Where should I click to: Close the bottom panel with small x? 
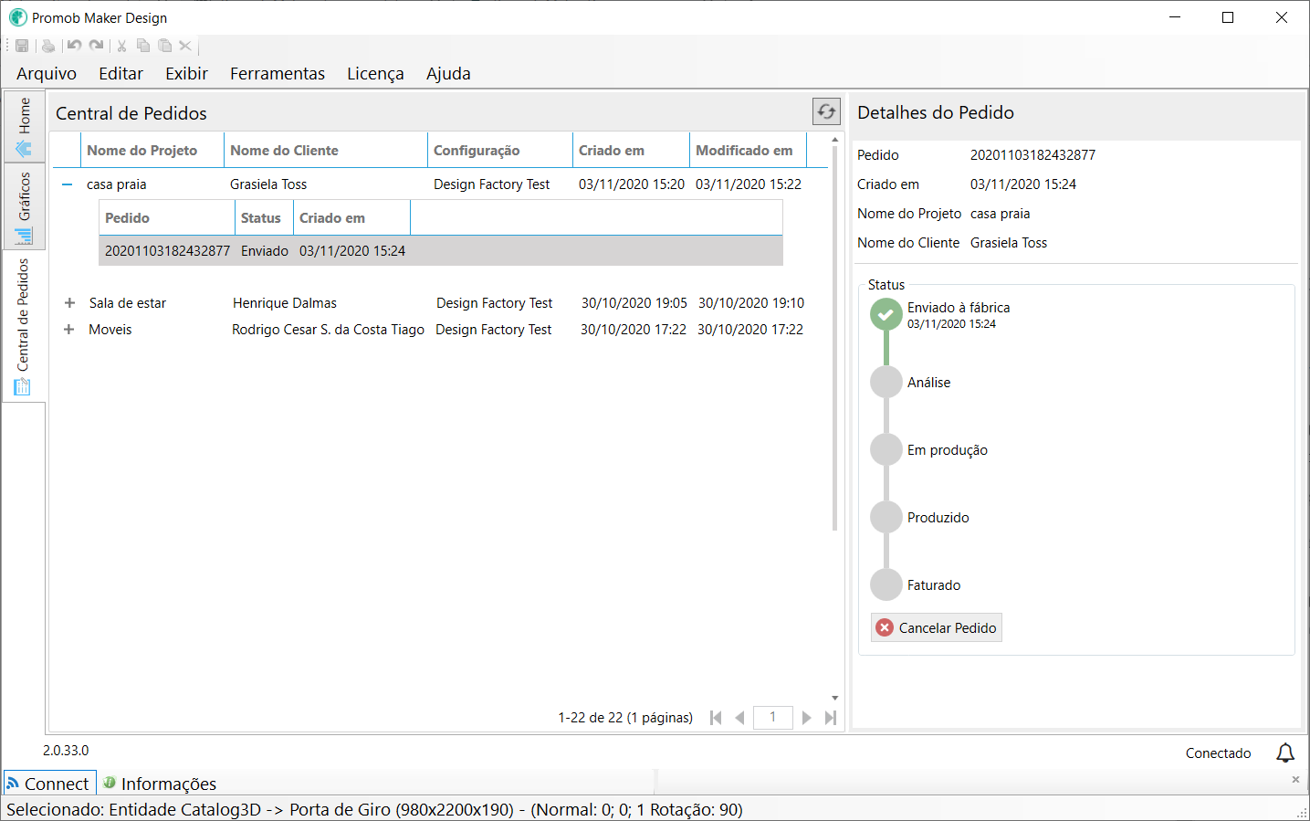point(1295,779)
